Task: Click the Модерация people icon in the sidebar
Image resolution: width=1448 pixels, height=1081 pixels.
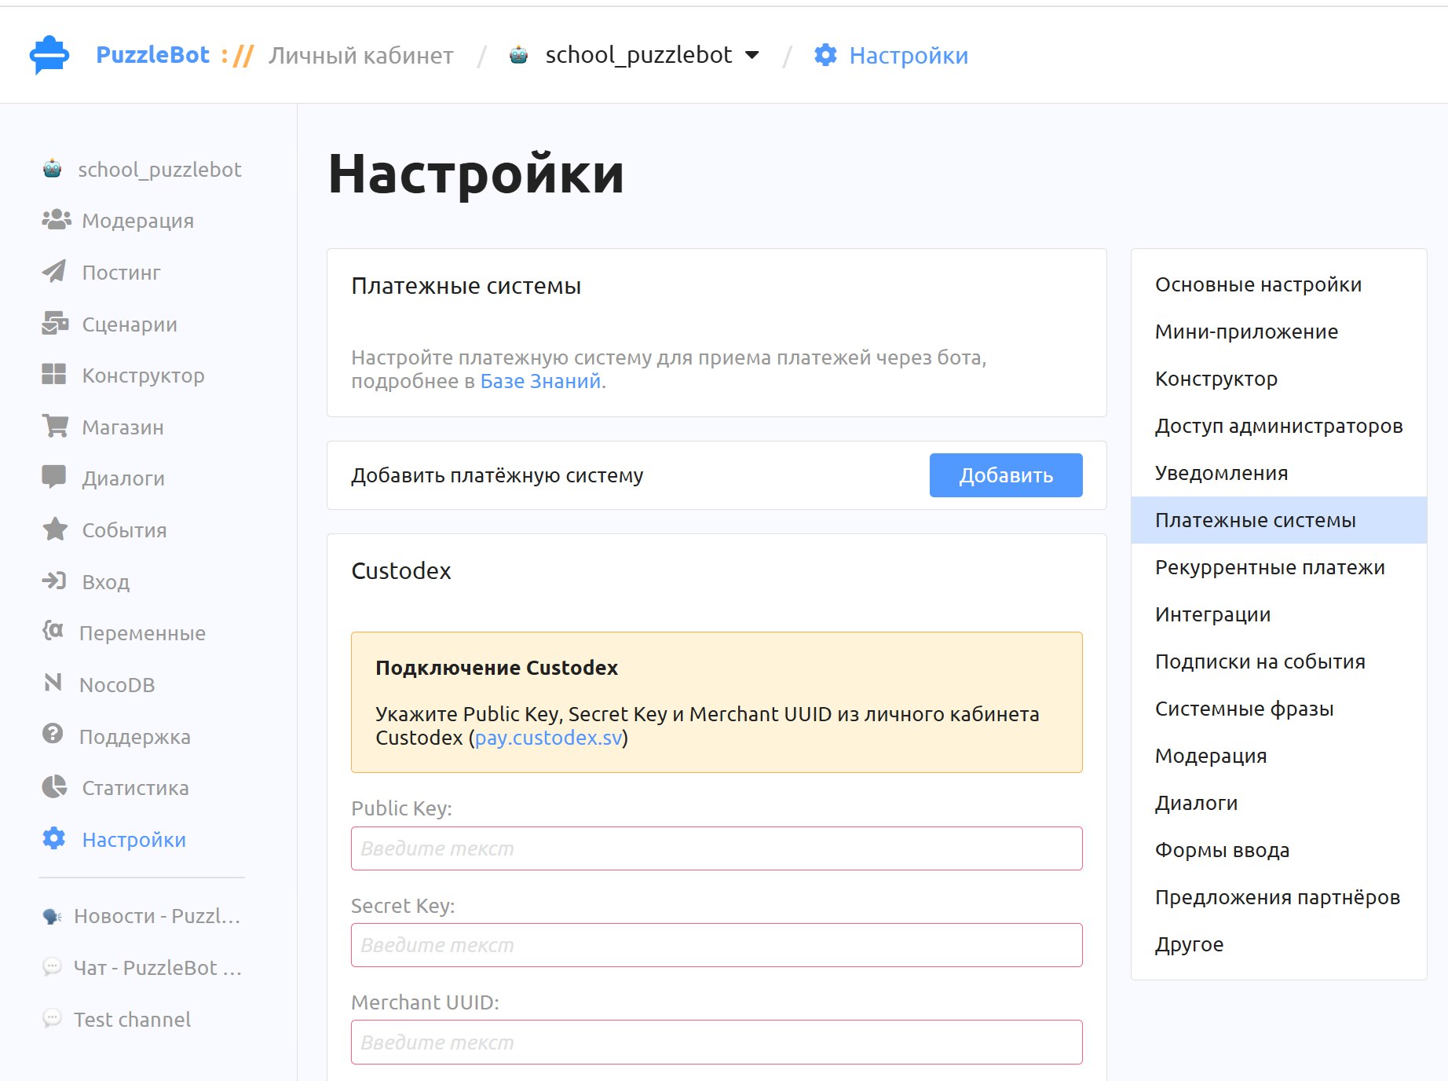Action: (57, 220)
